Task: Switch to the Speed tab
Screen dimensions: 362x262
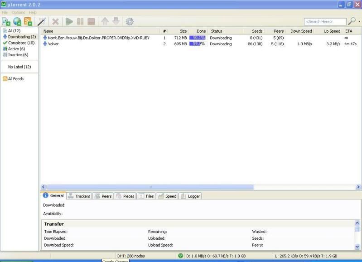Action: [x=167, y=196]
